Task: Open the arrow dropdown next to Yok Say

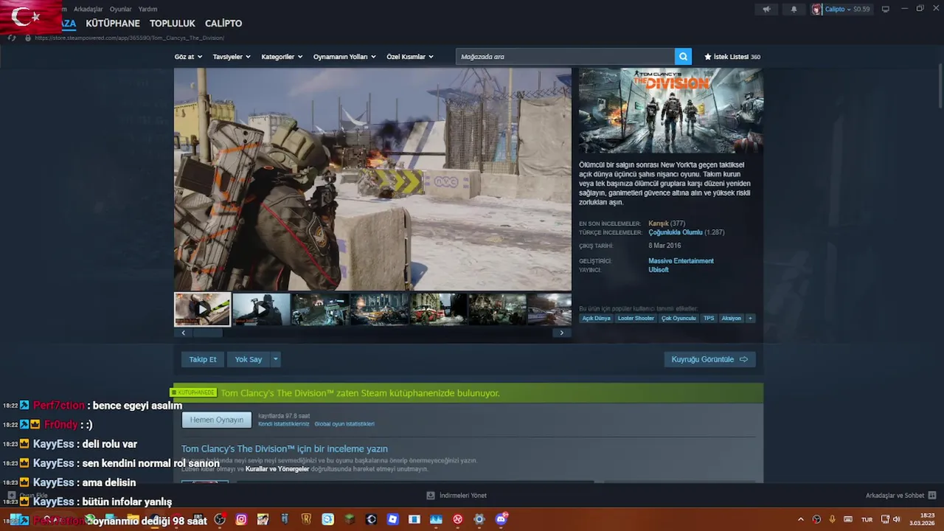Action: click(x=276, y=359)
